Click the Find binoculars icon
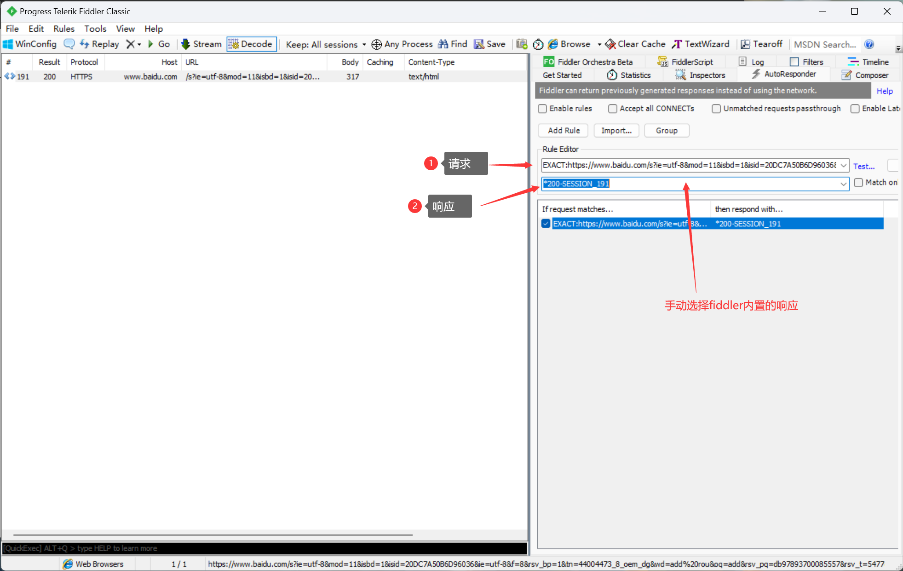 (443, 44)
